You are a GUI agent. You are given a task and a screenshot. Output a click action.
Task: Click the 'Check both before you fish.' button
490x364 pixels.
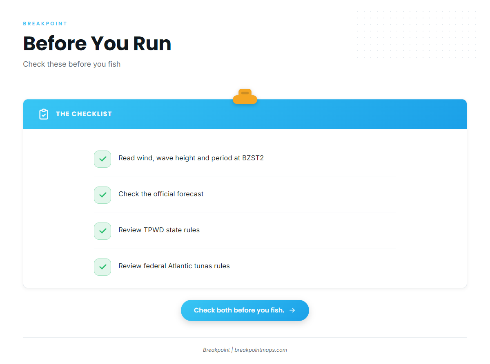[x=245, y=310]
